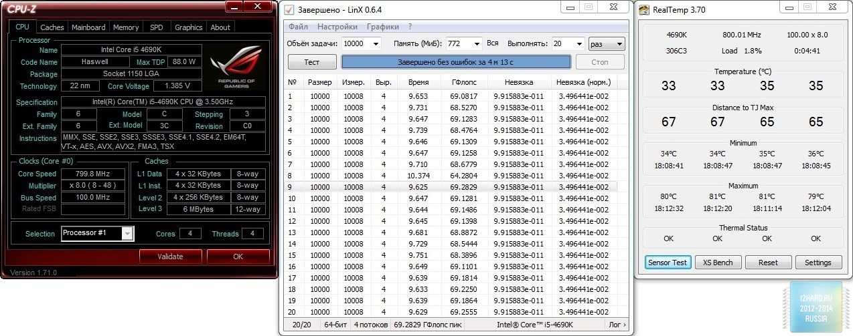
Task: Open the Объём задачи dropdown
Action: [x=376, y=43]
